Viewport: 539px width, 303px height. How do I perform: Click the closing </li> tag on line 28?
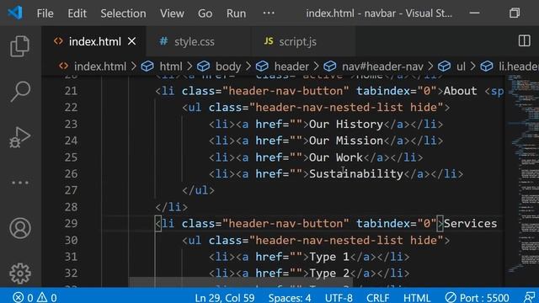click(x=172, y=207)
